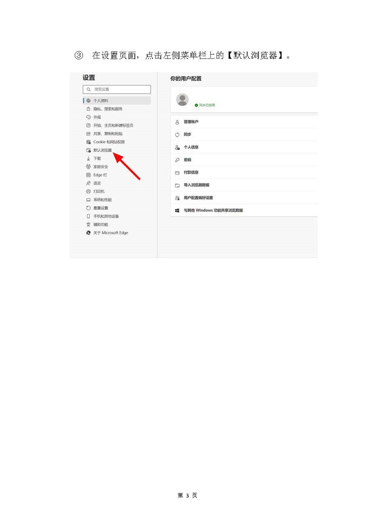The image size is (375, 530).
Task: Click the payment card icon
Action: pos(177,173)
